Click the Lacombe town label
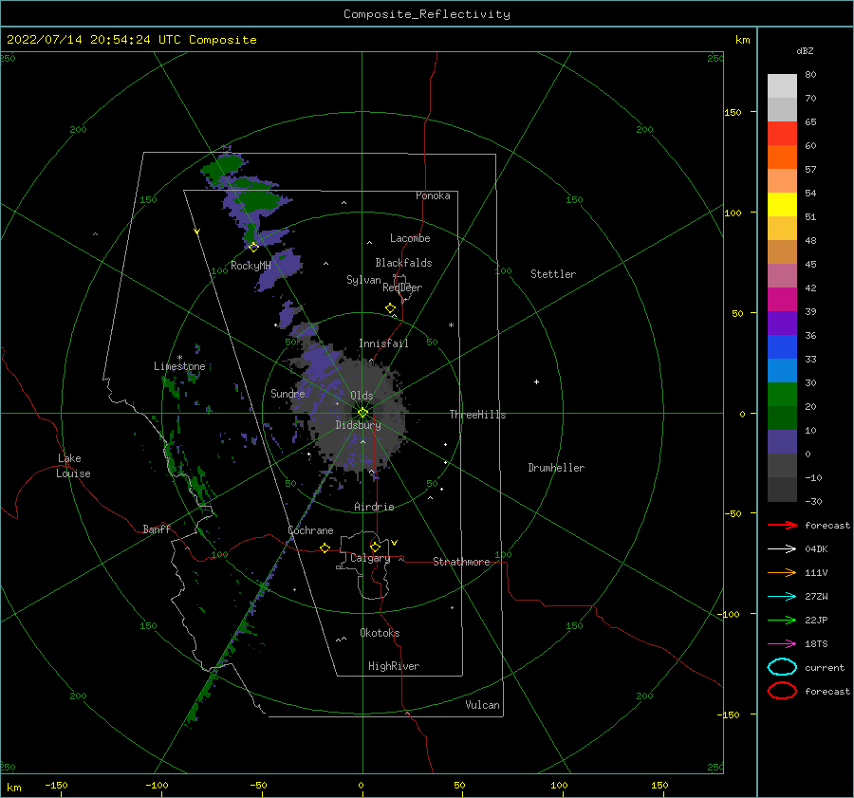Viewport: 854px width, 798px height. [x=410, y=238]
